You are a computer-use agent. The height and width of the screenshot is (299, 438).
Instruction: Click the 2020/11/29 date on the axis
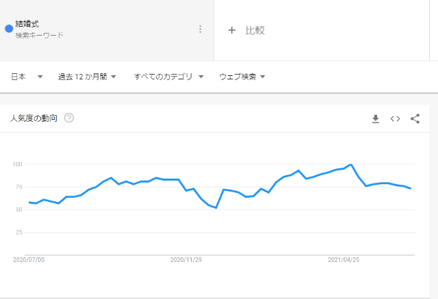click(x=186, y=260)
